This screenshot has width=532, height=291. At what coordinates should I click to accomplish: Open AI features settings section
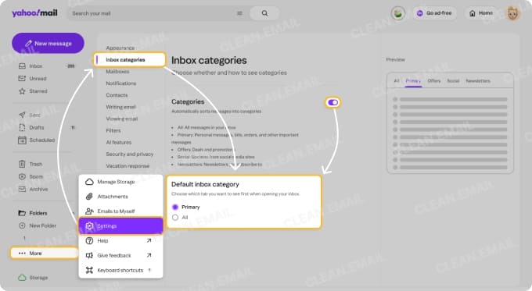coord(118,143)
